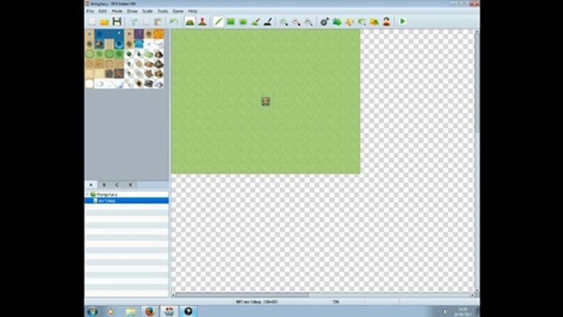Switch to Event editing mode
The width and height of the screenshot is (563, 317).
[x=202, y=22]
